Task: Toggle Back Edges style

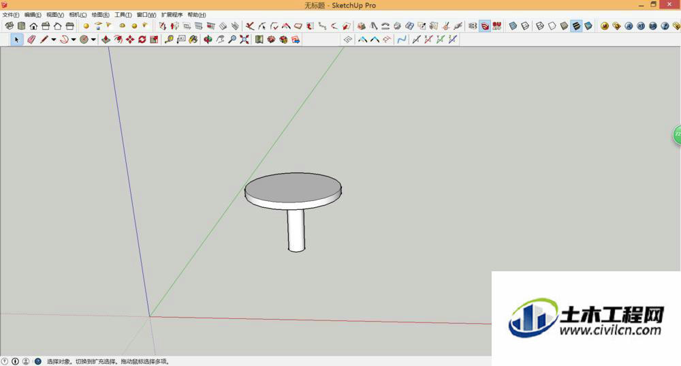Action: pyautogui.click(x=525, y=26)
